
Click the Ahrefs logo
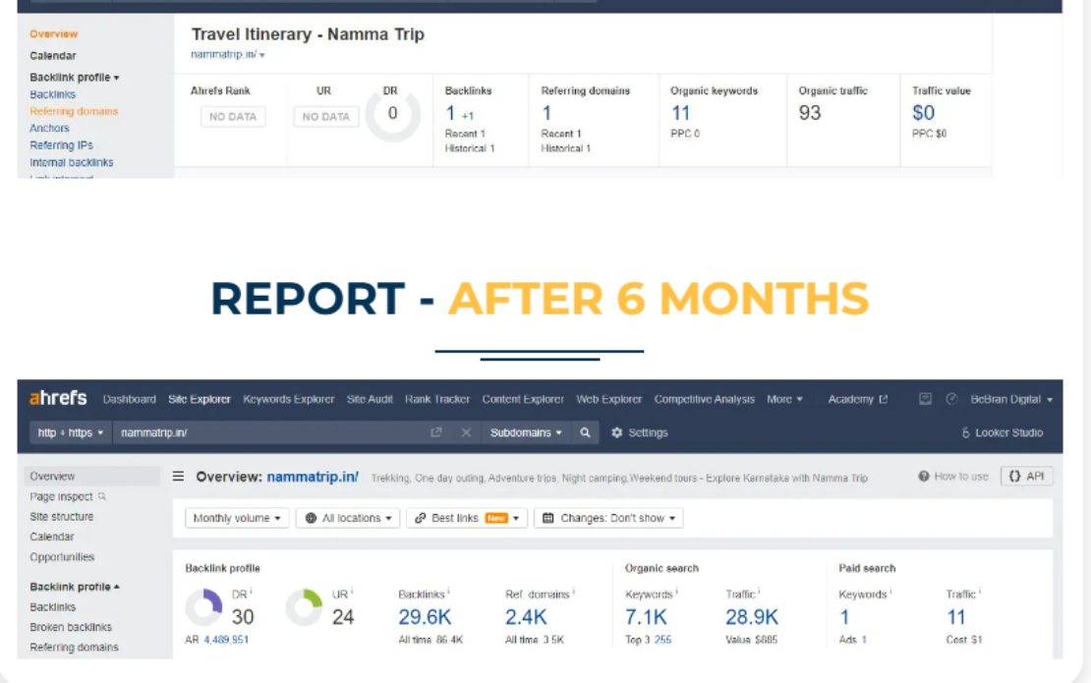tap(58, 398)
